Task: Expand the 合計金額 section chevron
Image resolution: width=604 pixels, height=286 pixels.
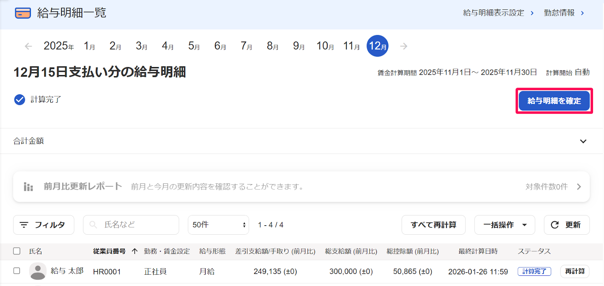Action: (x=583, y=141)
